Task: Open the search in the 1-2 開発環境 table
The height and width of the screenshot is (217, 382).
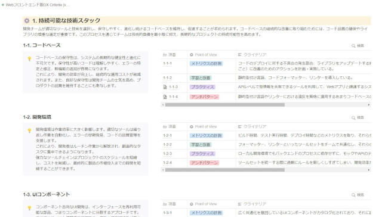Action: click(358, 118)
